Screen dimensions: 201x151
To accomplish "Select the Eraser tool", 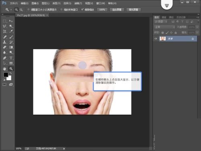I will tap(4, 47).
